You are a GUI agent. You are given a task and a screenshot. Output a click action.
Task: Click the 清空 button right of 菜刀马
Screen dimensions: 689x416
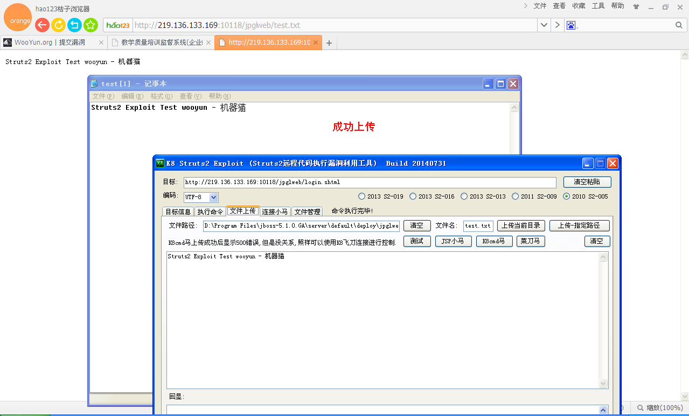pyautogui.click(x=597, y=241)
